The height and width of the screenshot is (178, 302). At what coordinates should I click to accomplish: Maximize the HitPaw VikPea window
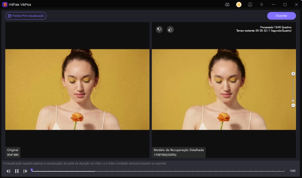pyautogui.click(x=285, y=5)
